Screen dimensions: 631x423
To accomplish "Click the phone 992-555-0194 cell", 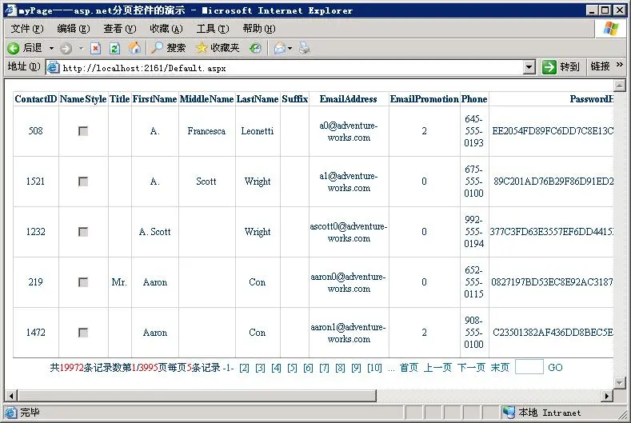I will [474, 231].
